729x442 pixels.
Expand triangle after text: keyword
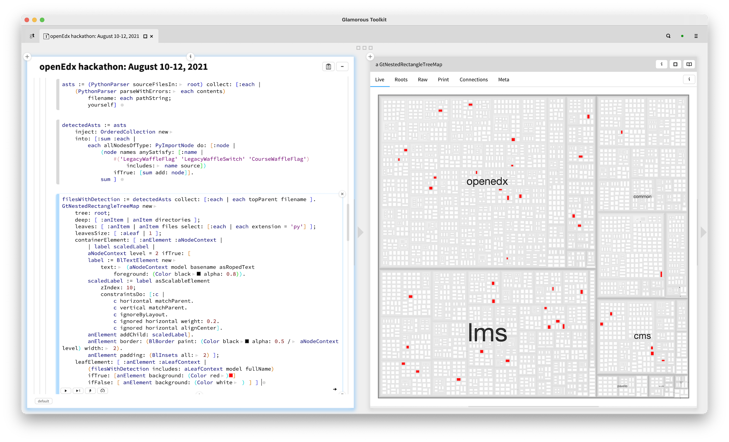[120, 267]
